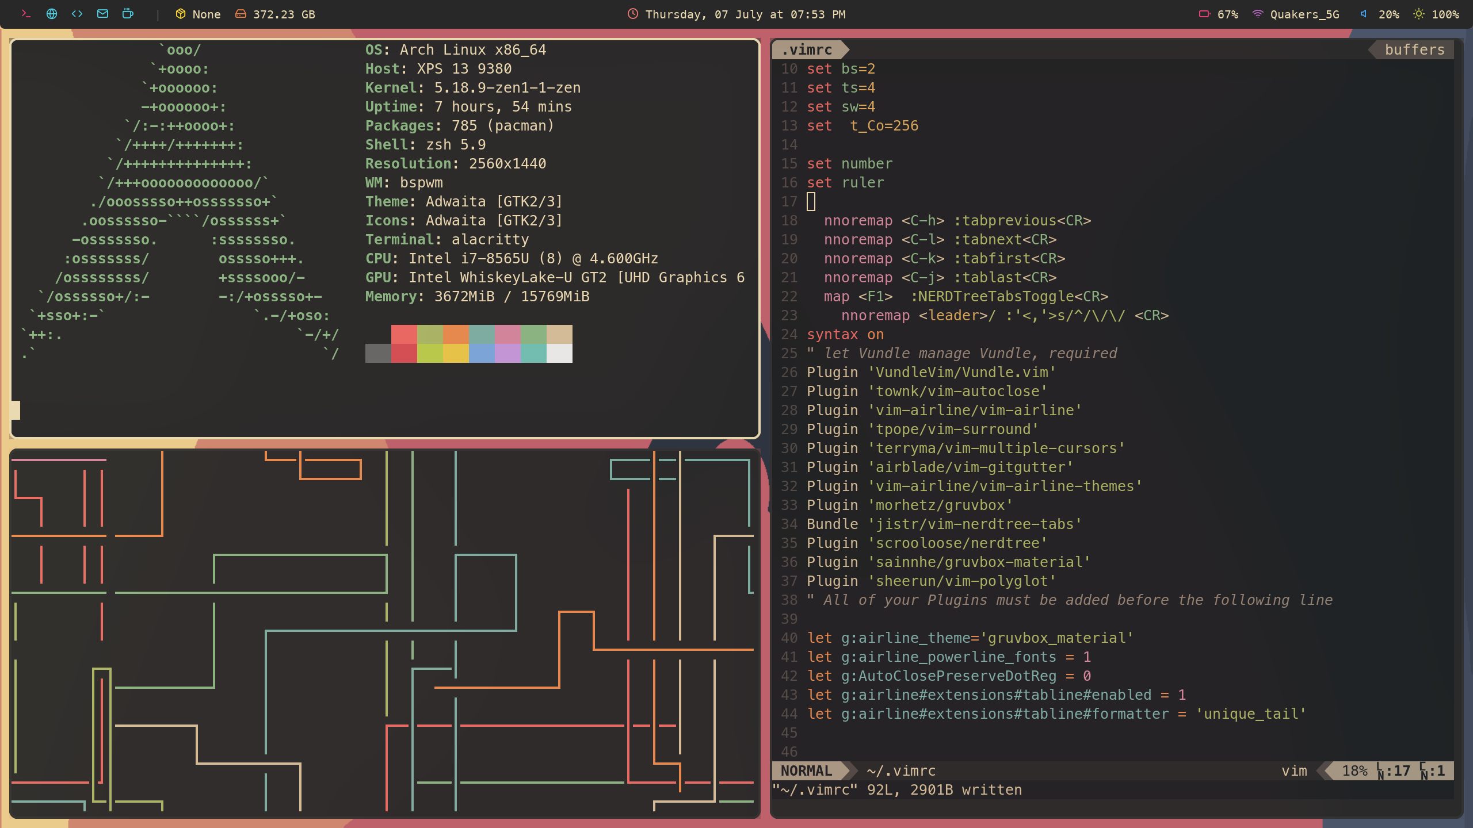Click the vim filetype label in statusline

tap(1294, 770)
